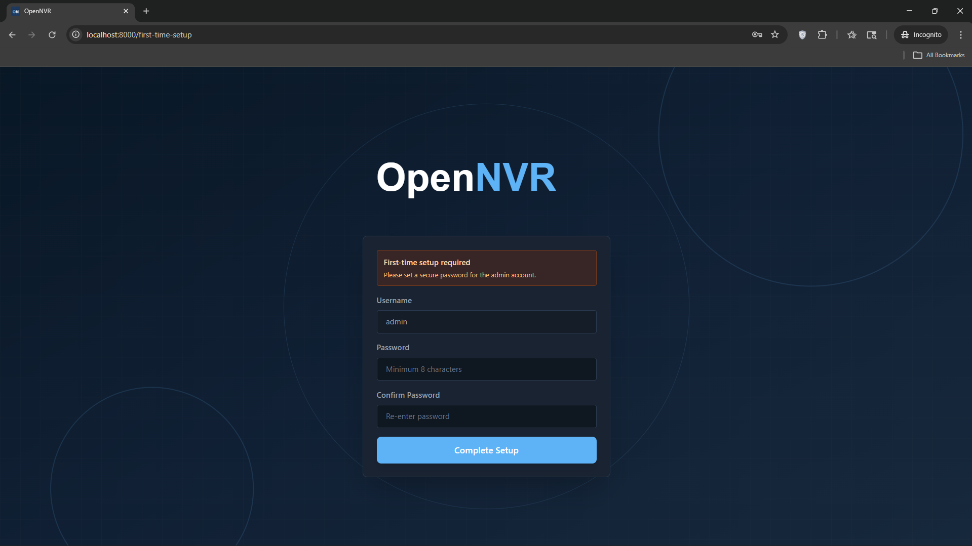
Task: Click the Username label
Action: [394, 301]
